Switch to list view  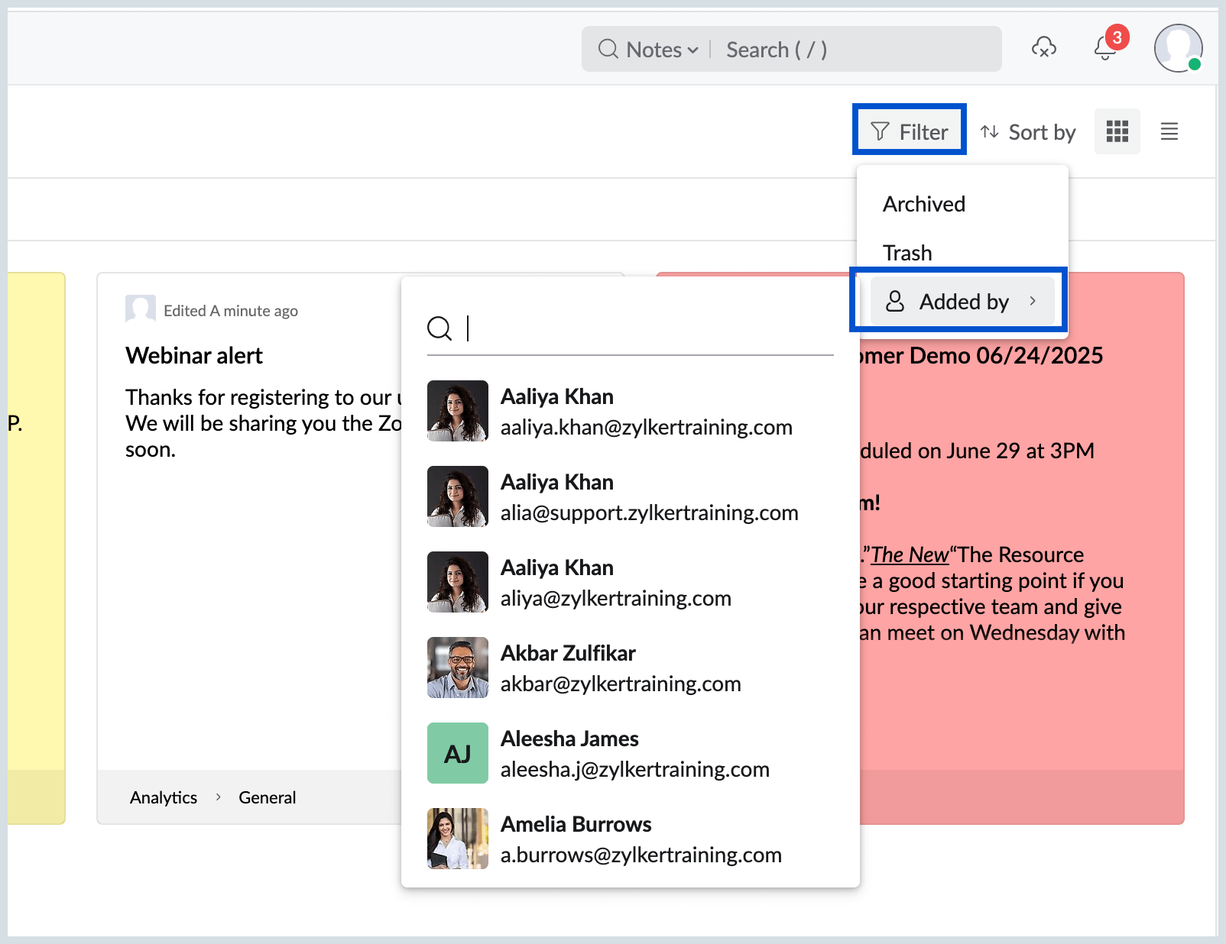(x=1169, y=131)
